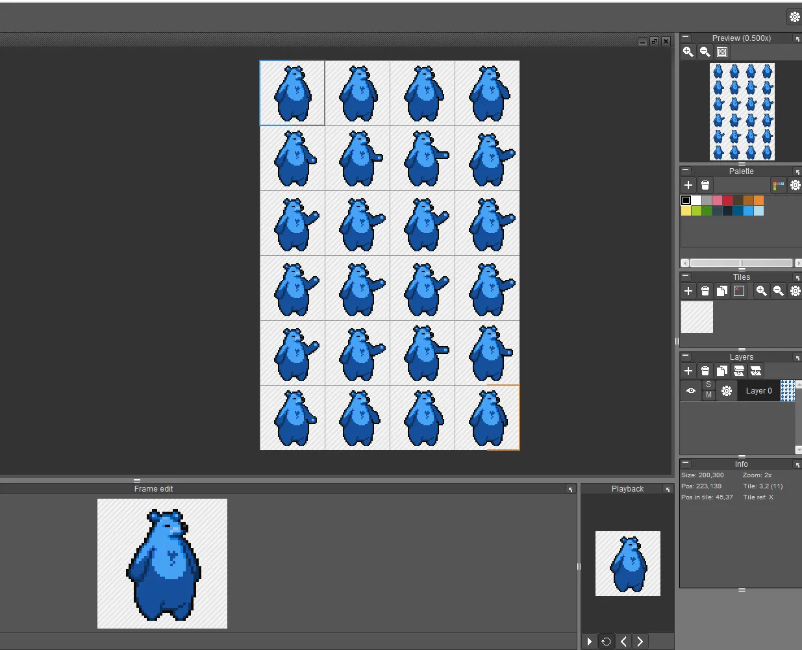
Task: Toggle the S (solo) button for Layer 0
Action: [x=708, y=385]
